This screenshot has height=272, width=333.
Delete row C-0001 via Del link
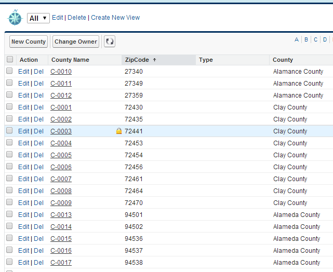coord(39,107)
